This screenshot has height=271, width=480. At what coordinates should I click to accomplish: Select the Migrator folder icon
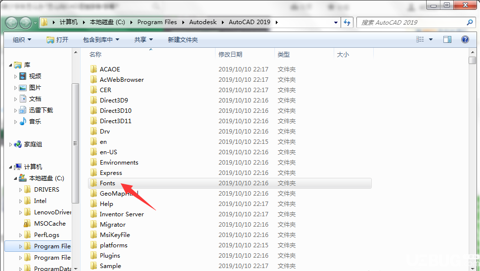click(x=93, y=225)
